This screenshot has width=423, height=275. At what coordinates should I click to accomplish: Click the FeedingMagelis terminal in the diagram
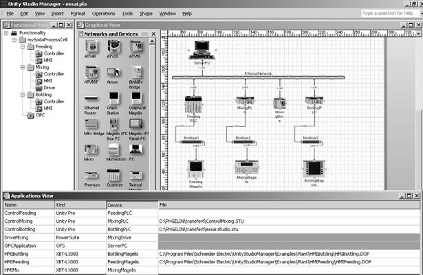195,169
